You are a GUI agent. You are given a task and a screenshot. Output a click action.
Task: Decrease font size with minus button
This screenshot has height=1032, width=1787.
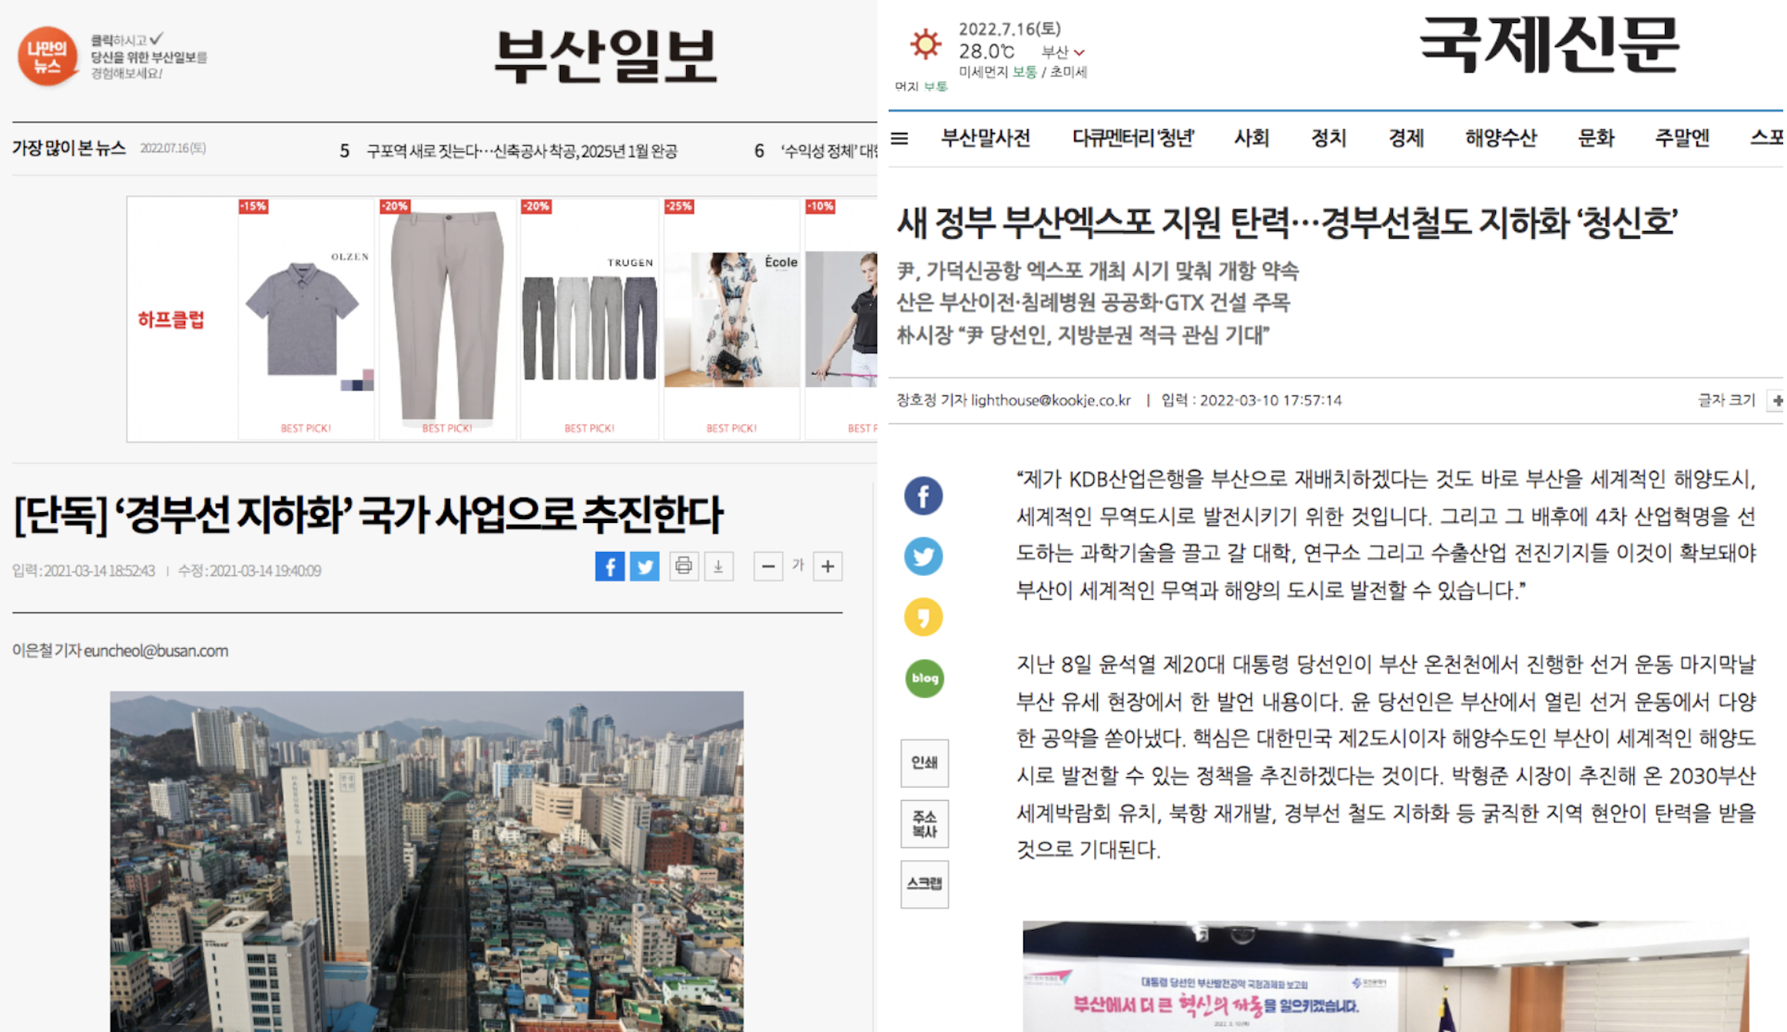(x=768, y=567)
